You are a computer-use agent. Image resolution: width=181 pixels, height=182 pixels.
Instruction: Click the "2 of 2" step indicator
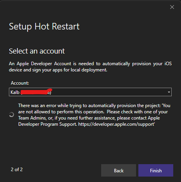coord(17,170)
